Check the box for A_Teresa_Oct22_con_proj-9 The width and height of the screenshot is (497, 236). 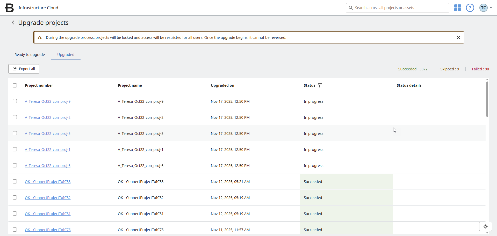(x=15, y=101)
